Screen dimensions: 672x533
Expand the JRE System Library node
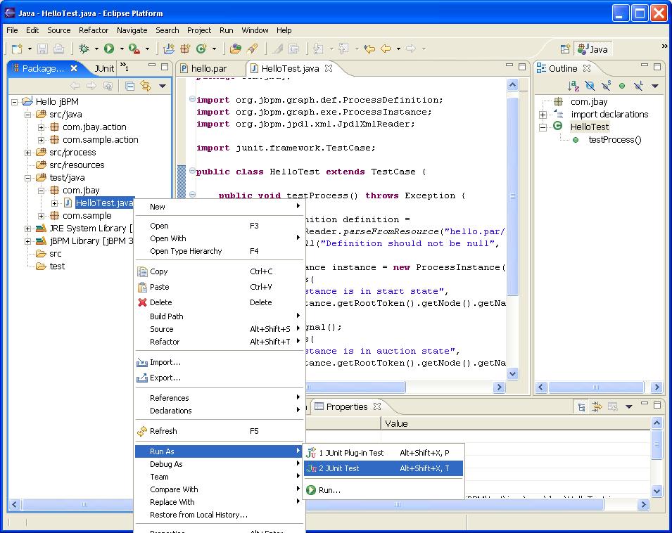click(28, 229)
